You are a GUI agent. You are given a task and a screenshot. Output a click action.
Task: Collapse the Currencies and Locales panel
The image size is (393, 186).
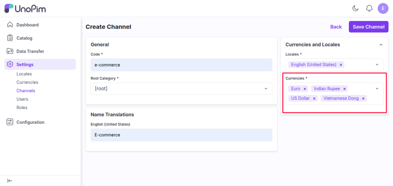point(381,45)
